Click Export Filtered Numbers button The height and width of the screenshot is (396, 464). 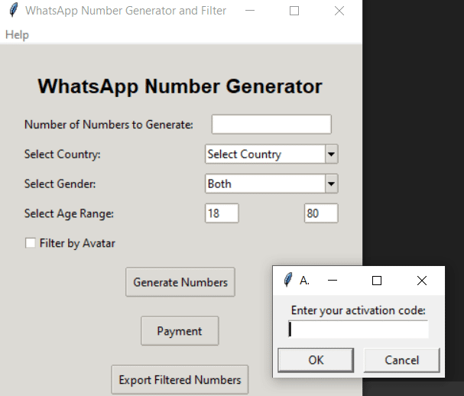click(x=180, y=380)
